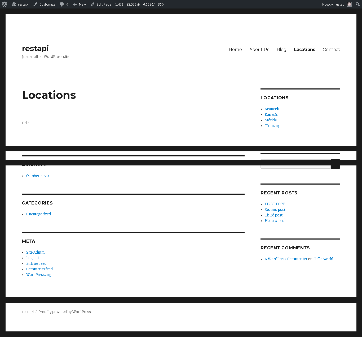Screen dimensions: 362x337
Task: Click A WordPress Commenter link
Action: tap(286, 259)
